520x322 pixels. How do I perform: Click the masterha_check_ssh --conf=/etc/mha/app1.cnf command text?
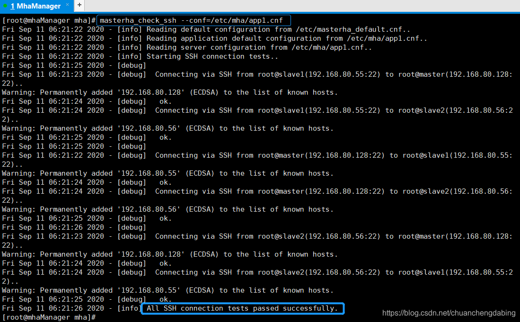click(191, 20)
